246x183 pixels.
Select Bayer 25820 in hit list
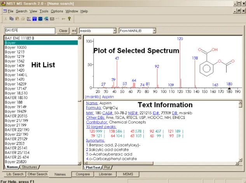41,162
